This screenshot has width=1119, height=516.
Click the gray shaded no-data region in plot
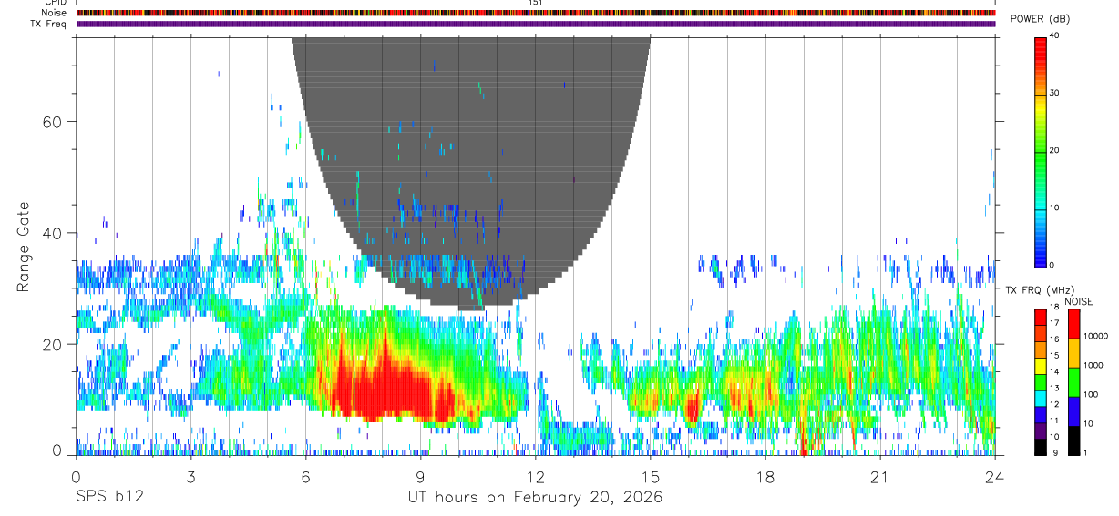[471, 173]
